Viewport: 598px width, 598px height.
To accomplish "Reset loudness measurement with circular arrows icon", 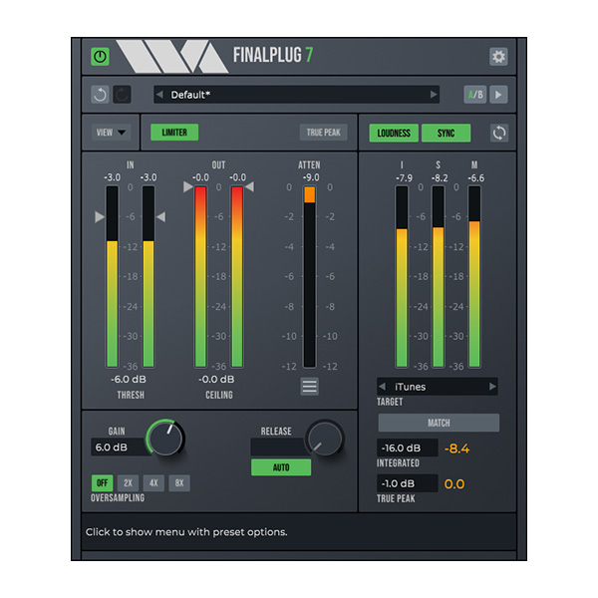I will pyautogui.click(x=499, y=134).
